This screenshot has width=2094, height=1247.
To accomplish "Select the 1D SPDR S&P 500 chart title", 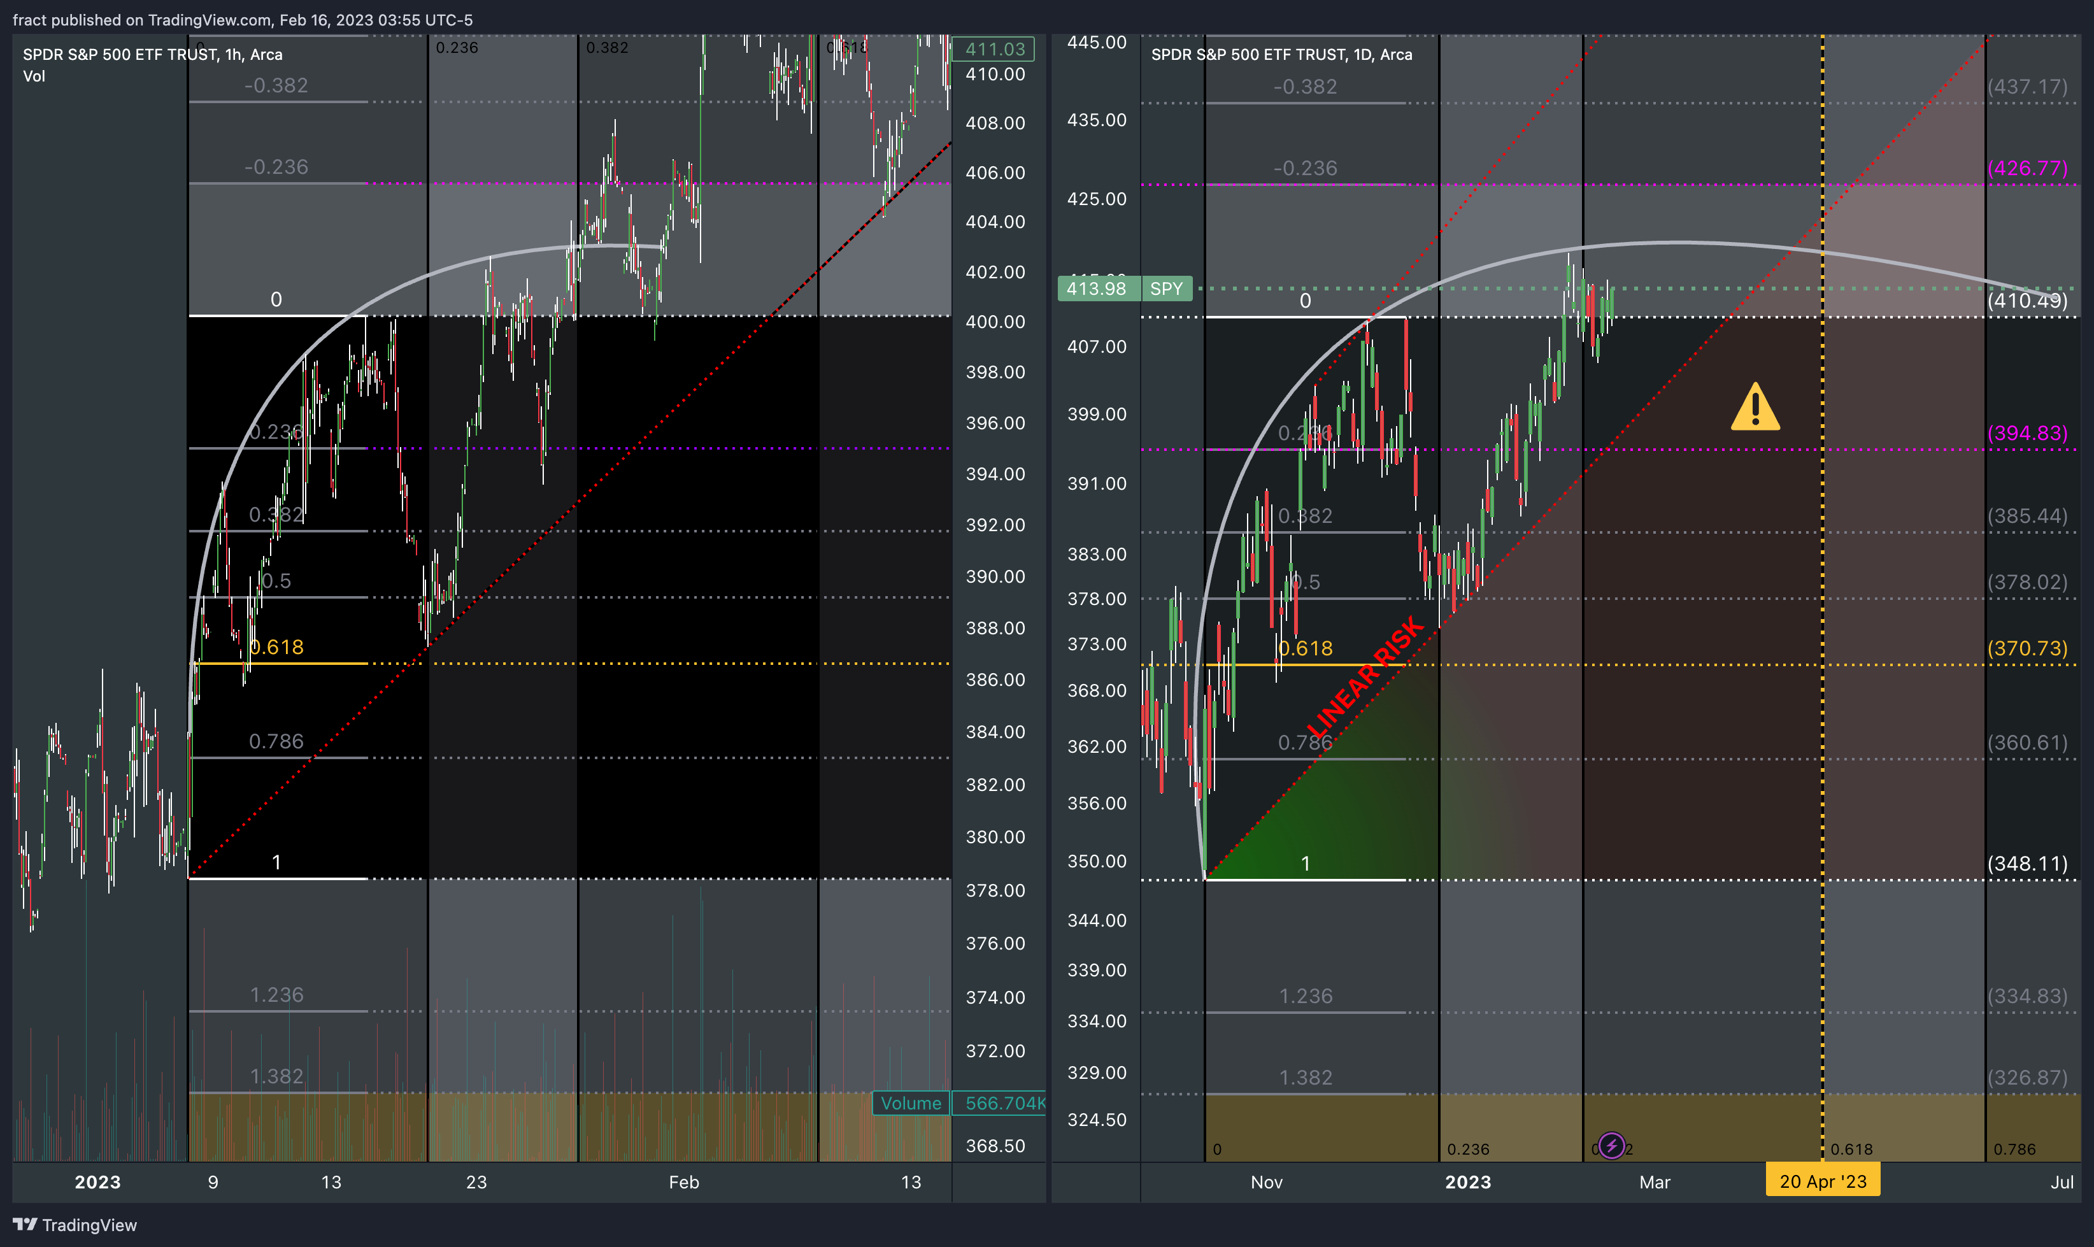I will click(1281, 55).
